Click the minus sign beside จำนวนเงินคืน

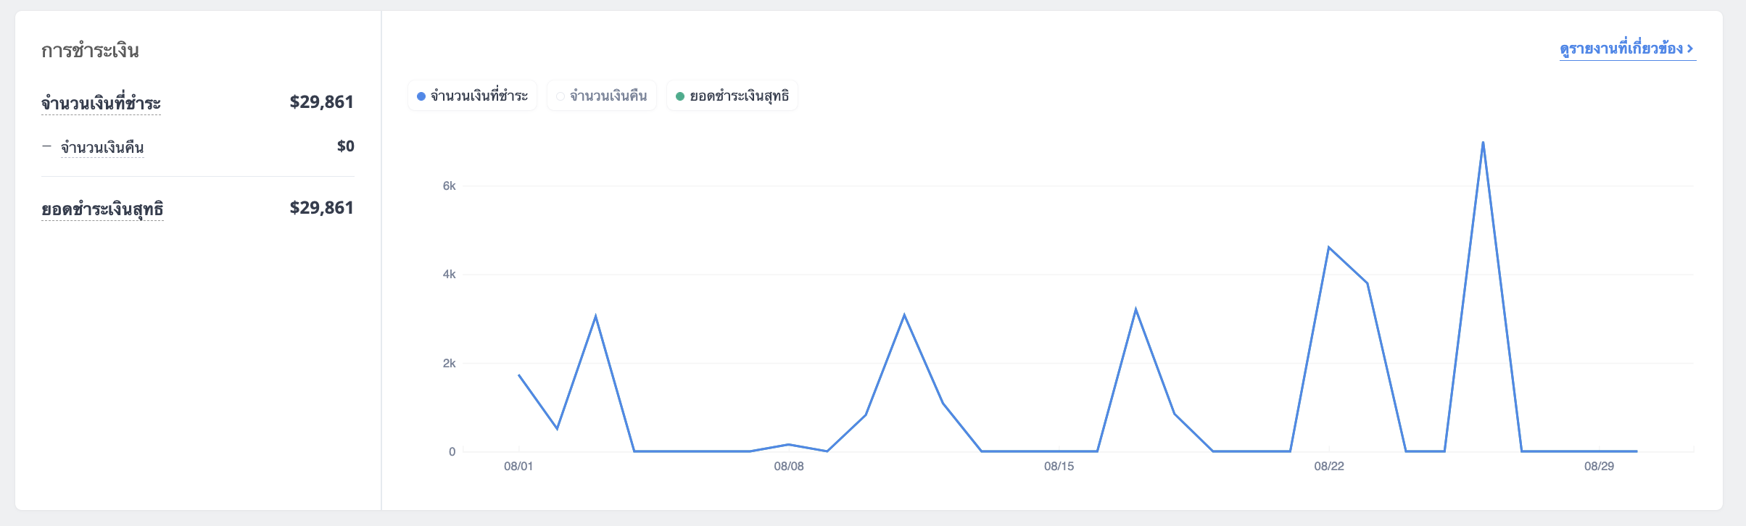46,146
